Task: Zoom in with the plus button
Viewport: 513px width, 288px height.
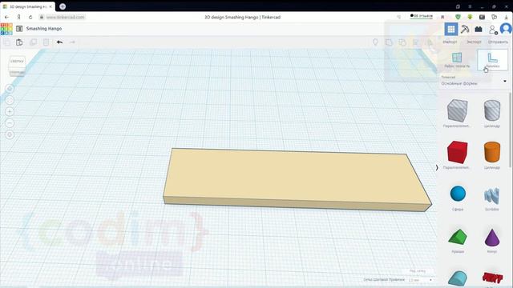Action: [10, 112]
